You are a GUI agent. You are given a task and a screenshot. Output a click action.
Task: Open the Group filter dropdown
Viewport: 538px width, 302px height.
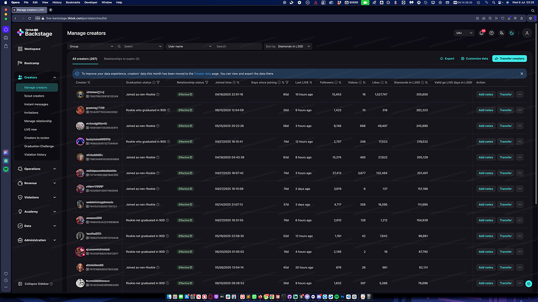(91, 47)
